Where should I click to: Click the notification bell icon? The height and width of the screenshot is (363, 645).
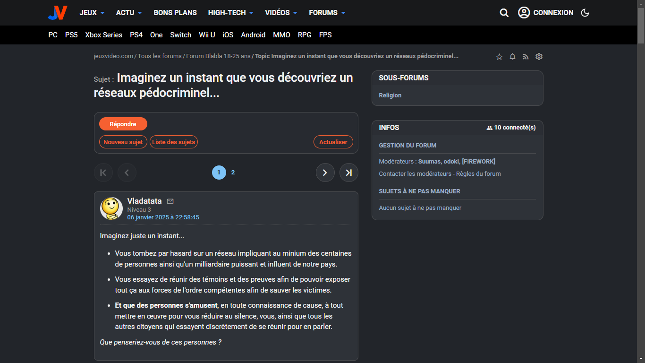click(x=512, y=57)
